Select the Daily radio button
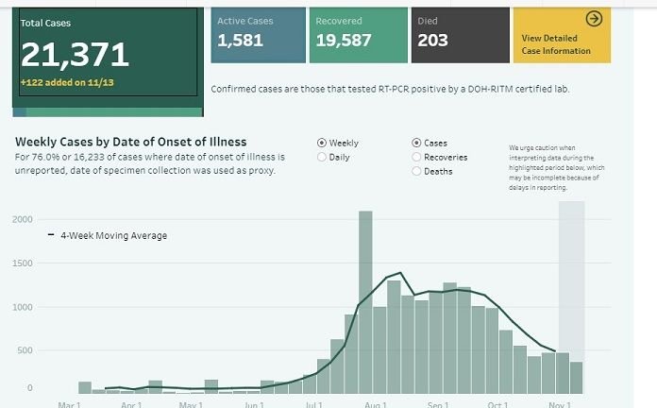 pyautogui.click(x=323, y=157)
